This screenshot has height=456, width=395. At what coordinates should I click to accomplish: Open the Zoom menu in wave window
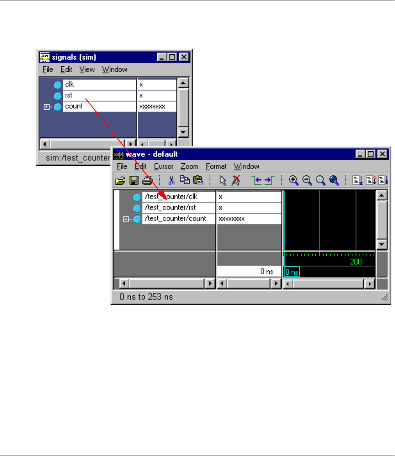click(189, 167)
